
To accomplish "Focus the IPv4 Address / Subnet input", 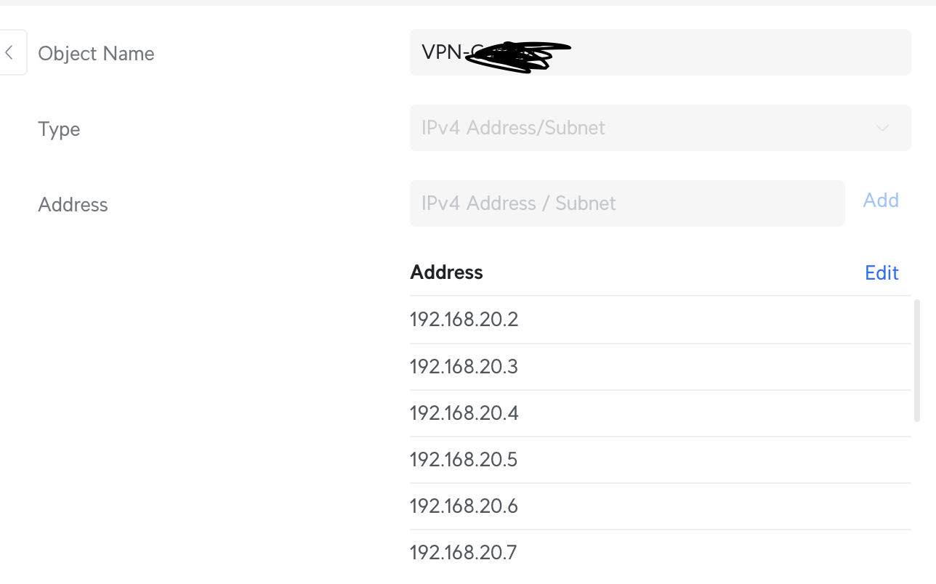I will pyautogui.click(x=627, y=203).
